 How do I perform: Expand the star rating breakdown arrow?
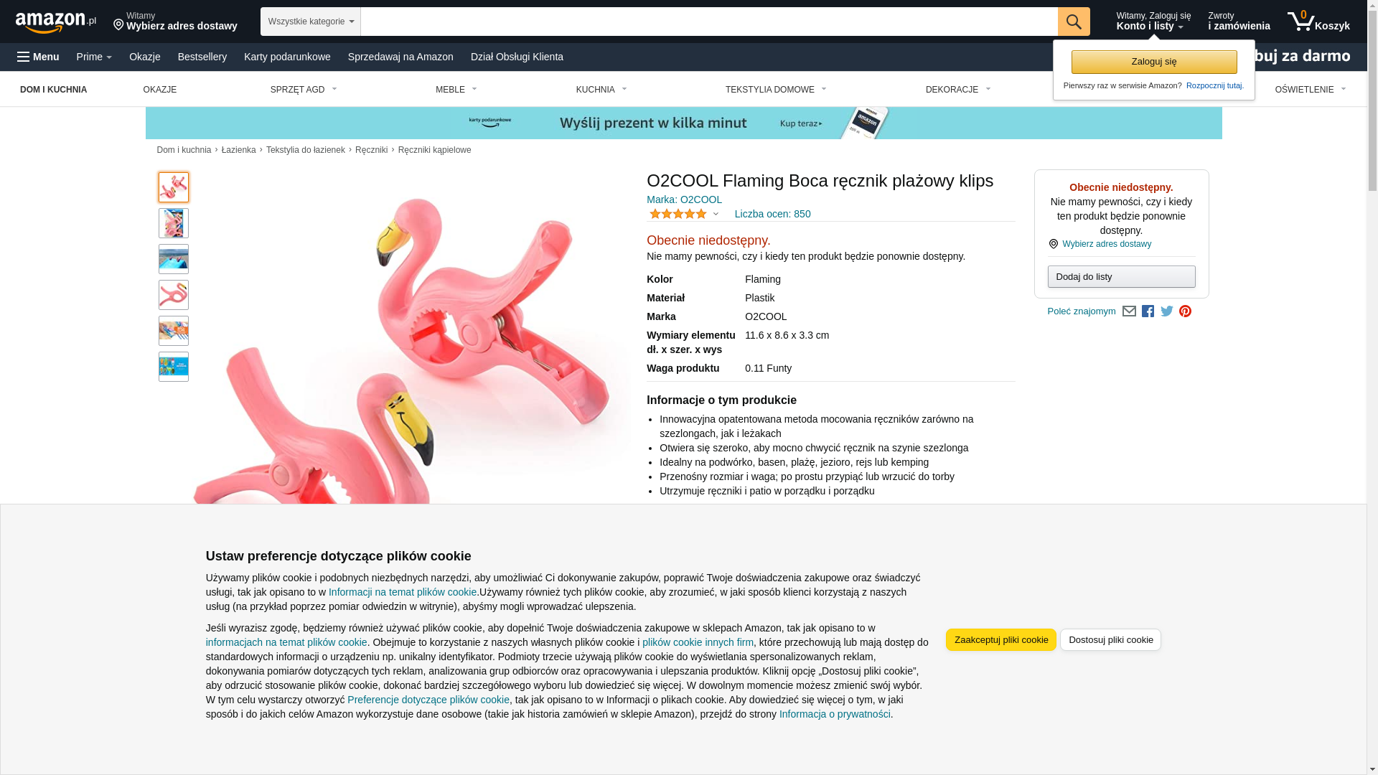(x=716, y=214)
